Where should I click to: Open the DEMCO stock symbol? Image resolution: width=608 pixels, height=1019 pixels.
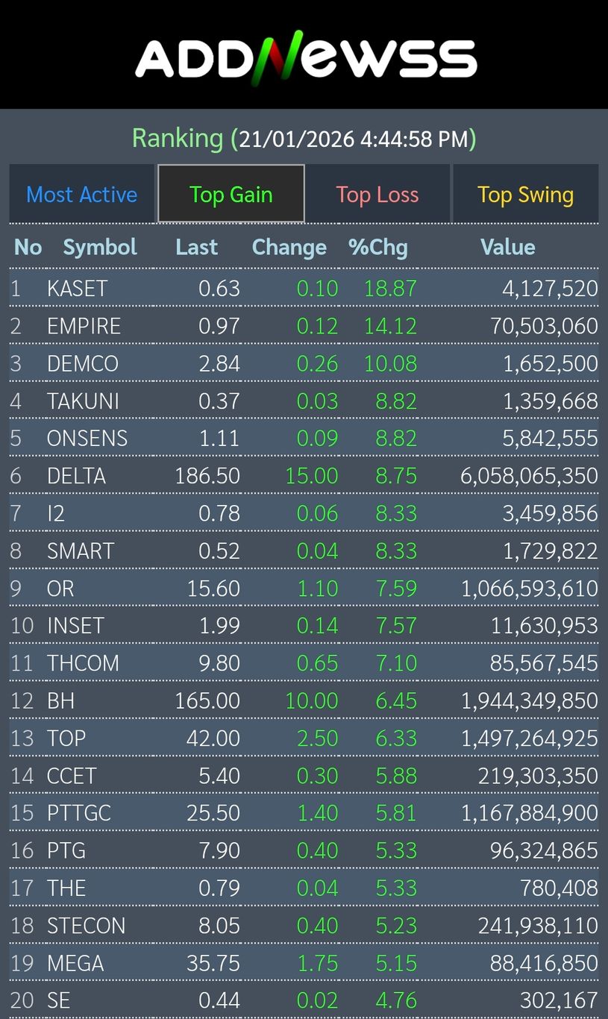coord(83,363)
